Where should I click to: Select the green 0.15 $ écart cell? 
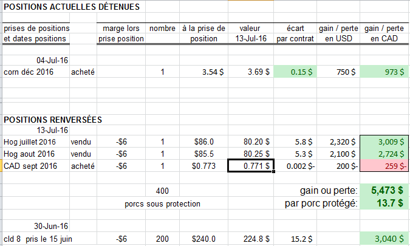(x=295, y=72)
